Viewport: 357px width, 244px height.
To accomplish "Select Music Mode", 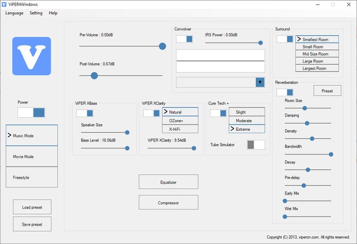I will [x=32, y=135].
